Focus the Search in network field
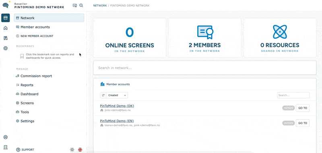Image resolution: width=322 pixels, height=153 pixels. 205,68
